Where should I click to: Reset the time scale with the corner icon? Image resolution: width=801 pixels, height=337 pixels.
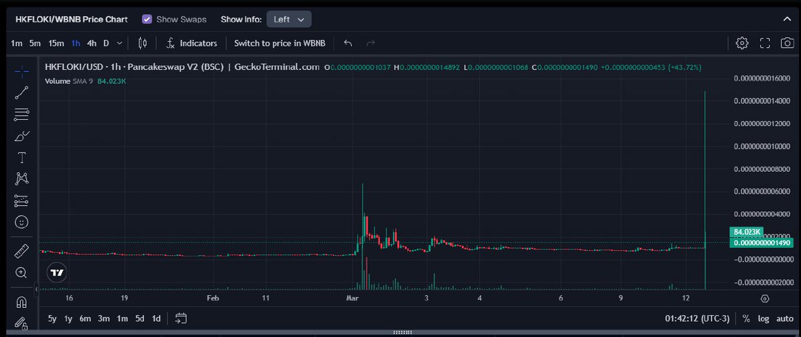click(x=765, y=299)
